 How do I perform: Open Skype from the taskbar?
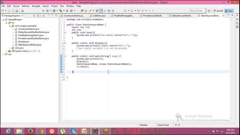[x=73, y=131]
